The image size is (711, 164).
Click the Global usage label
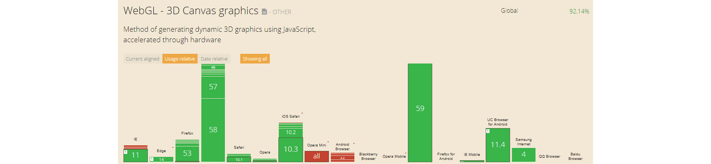click(x=509, y=10)
